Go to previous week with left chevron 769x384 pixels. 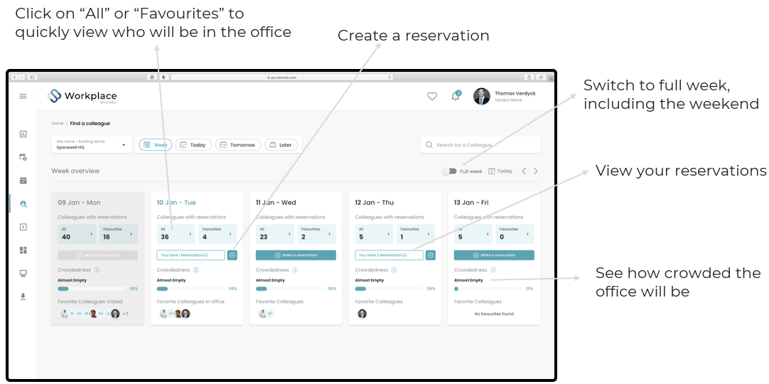tap(524, 171)
